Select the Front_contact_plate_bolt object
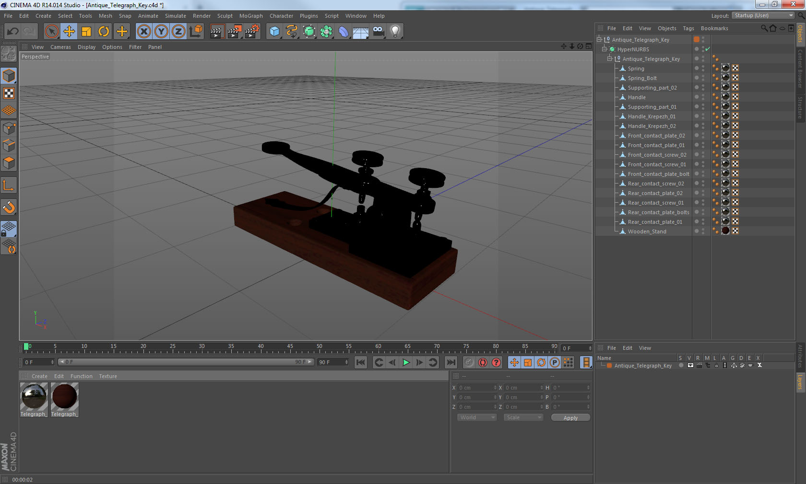The width and height of the screenshot is (806, 484). click(x=658, y=174)
